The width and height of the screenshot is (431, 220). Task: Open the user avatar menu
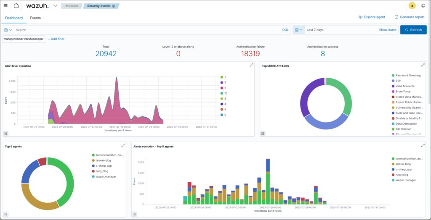(412, 5)
